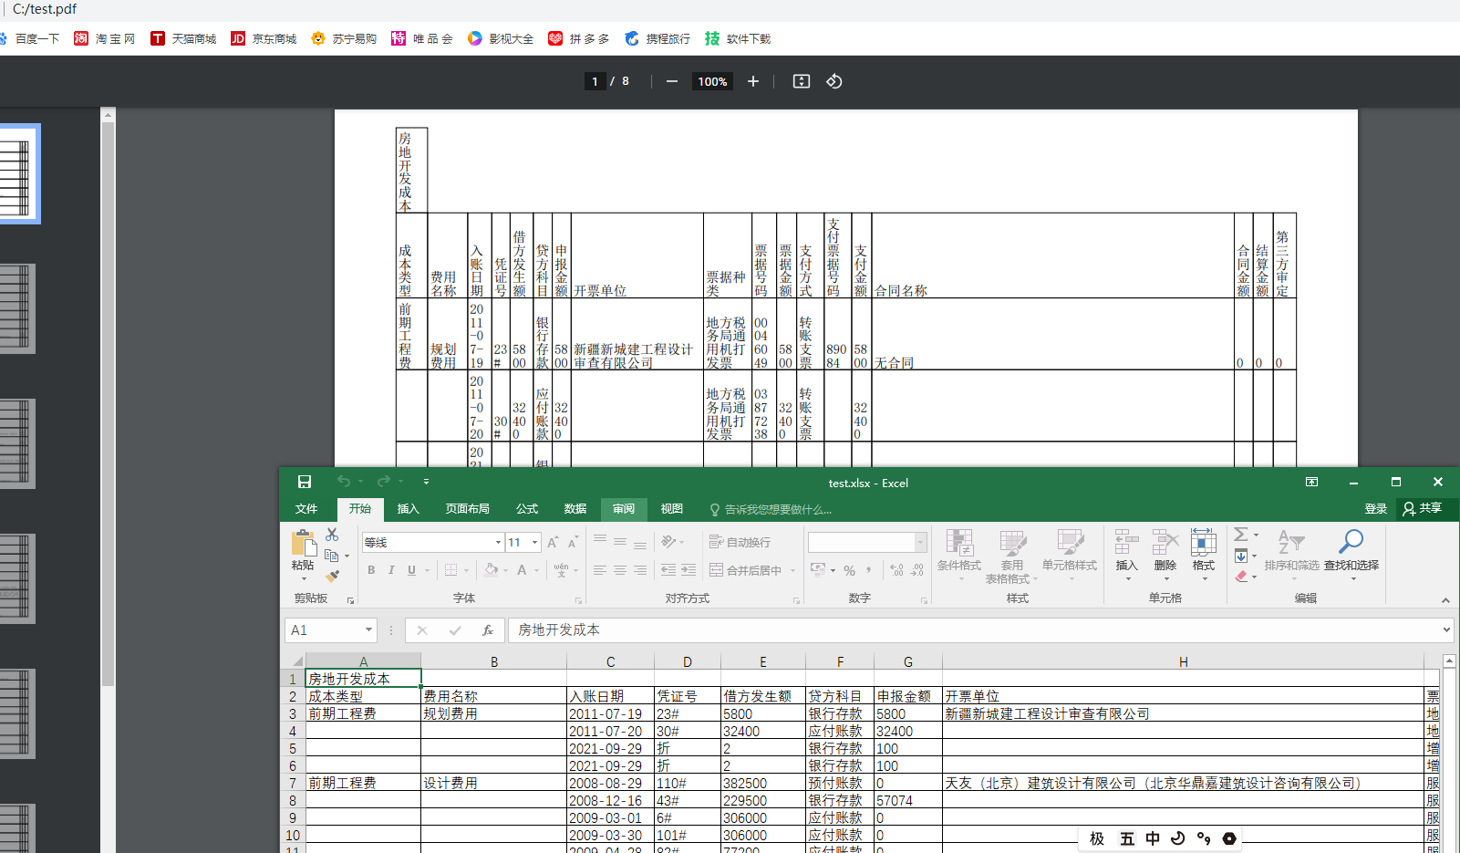
Task: Expand the 合并后居中 dropdown arrow
Action: tap(792, 571)
